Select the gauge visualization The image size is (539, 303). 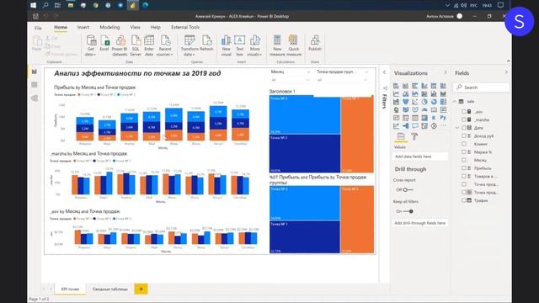click(424, 110)
